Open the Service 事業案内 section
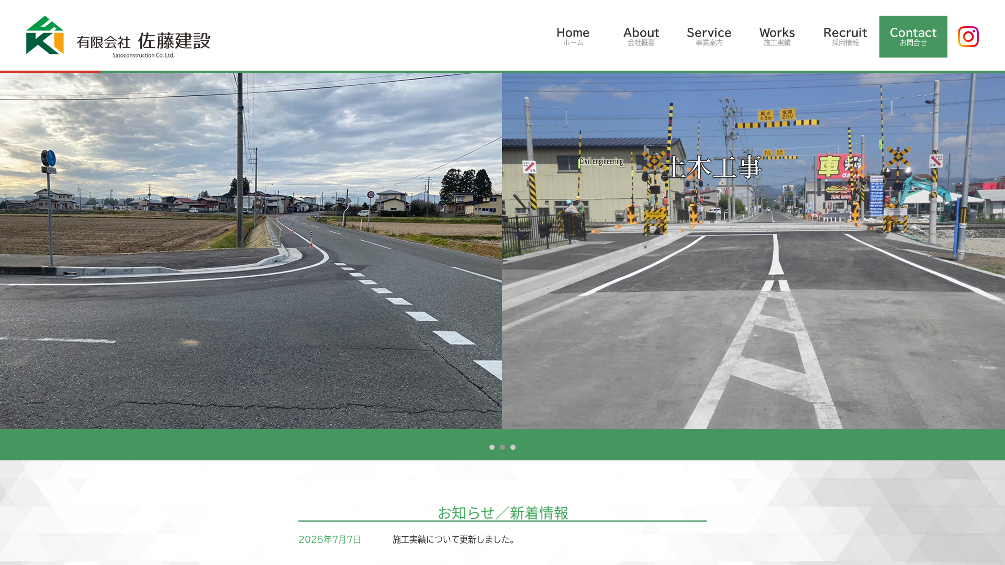Screen dimensions: 1005x565 tap(709, 36)
